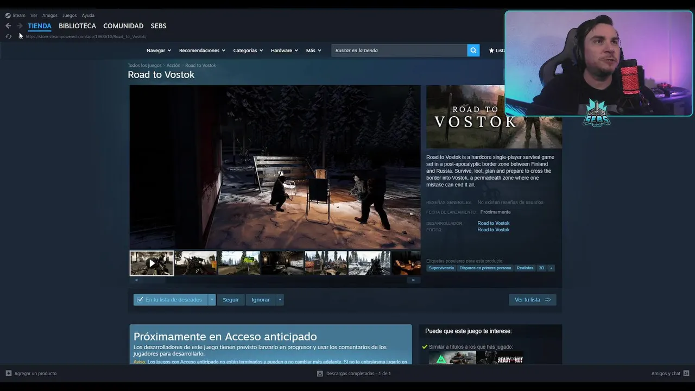Click the store URL address bar
Screen dimensions: 695x391
pos(86,36)
